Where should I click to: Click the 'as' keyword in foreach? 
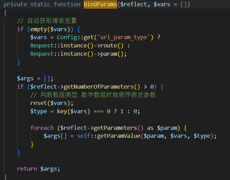tap(150, 128)
